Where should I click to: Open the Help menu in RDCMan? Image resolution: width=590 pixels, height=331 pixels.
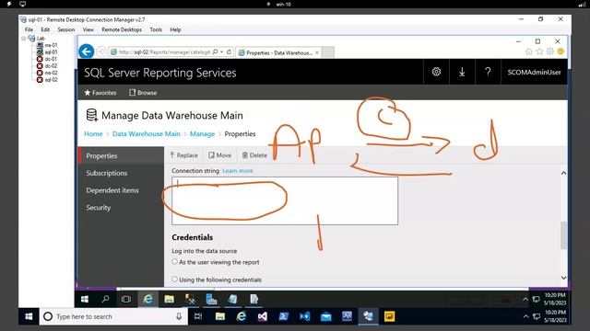click(x=175, y=29)
